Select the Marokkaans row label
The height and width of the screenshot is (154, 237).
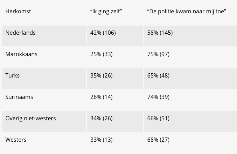[21, 54]
